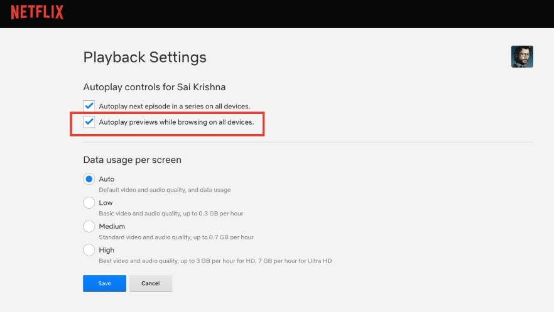Select the Auto data usage radio button

pyautogui.click(x=89, y=179)
